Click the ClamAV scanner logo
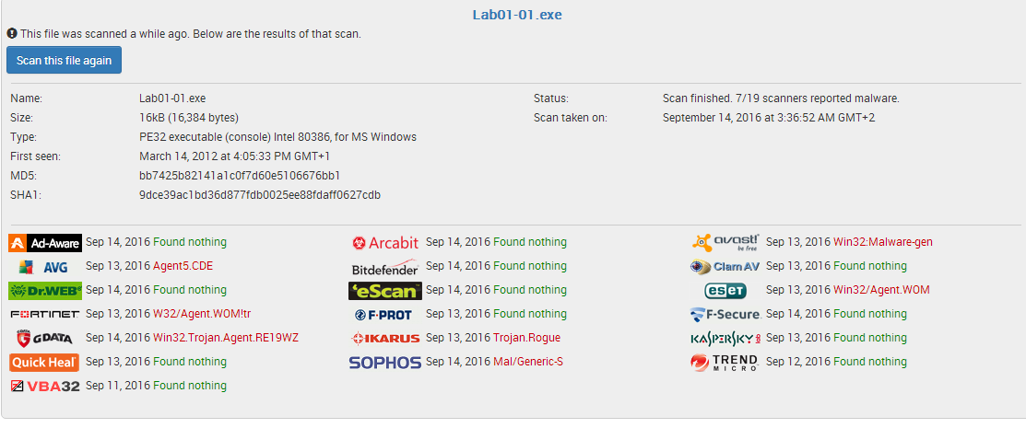Image resolution: width=1026 pixels, height=428 pixels. 725,267
